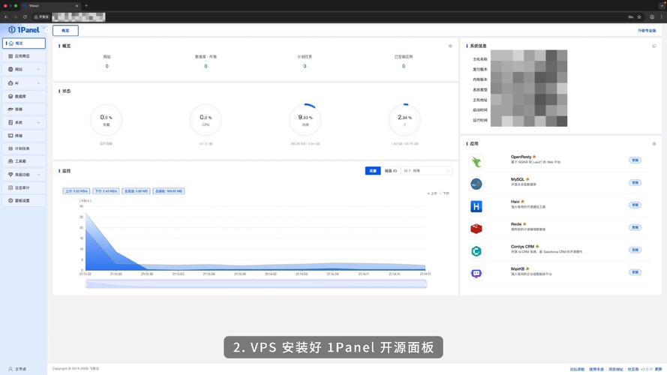Screen dimensions: 667x375
Task: Click the copy icon in 系统信息 header
Action: [654, 46]
